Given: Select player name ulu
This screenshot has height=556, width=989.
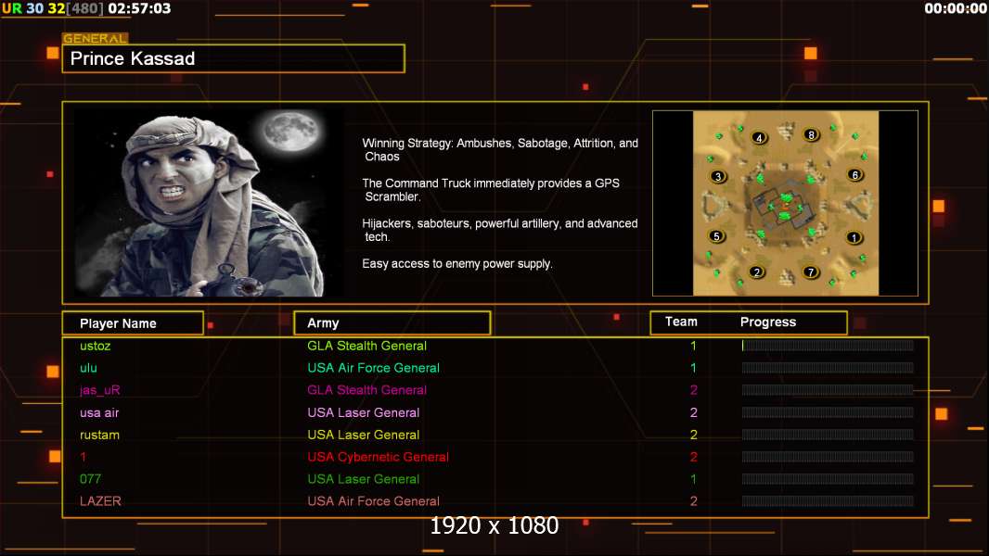Looking at the screenshot, I should pyautogui.click(x=88, y=368).
